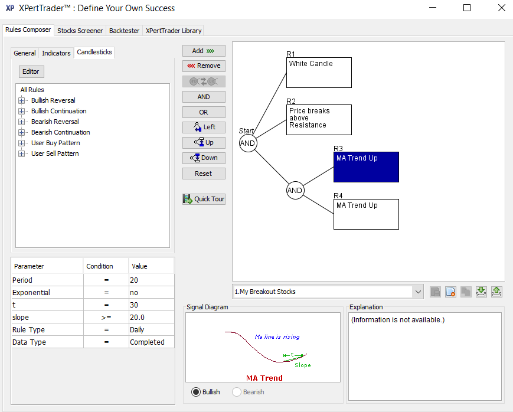Click the delete strategy document icon
513x412 pixels.
pyautogui.click(x=450, y=292)
